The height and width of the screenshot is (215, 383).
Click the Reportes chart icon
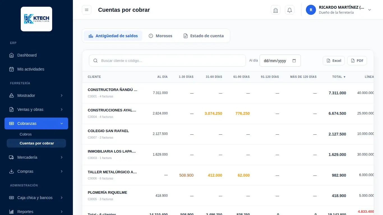[11, 212]
